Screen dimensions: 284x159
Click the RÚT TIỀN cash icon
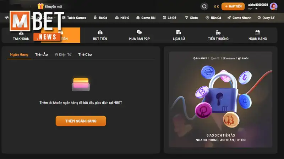(x=100, y=32)
